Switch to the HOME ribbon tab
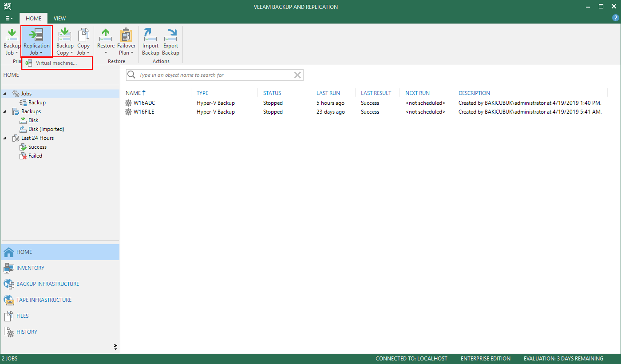This screenshot has width=621, height=364. click(x=33, y=18)
